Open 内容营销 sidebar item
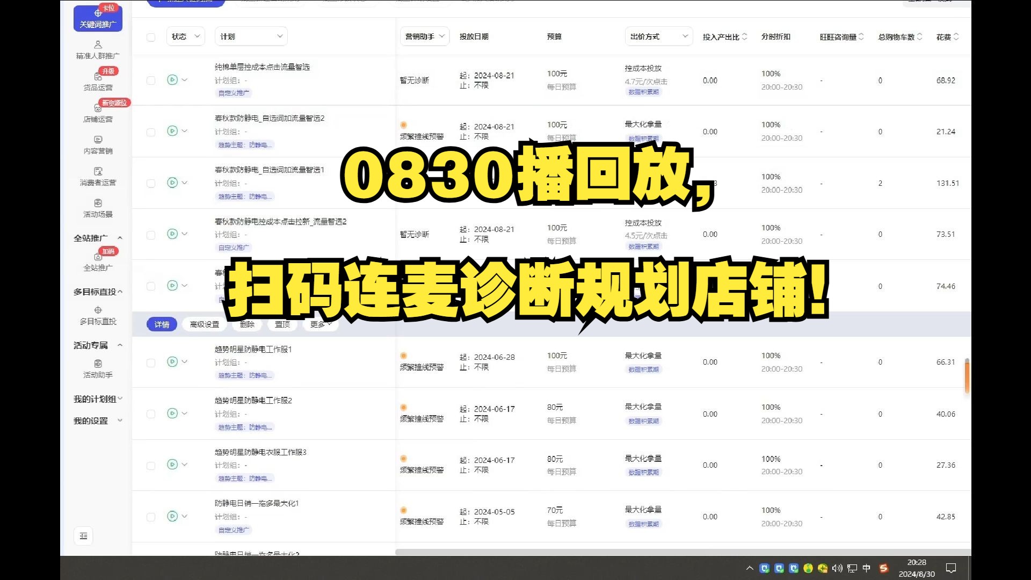The height and width of the screenshot is (580, 1031). click(98, 145)
